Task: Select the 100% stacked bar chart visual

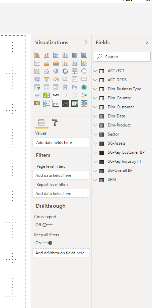Action: coord(75,55)
